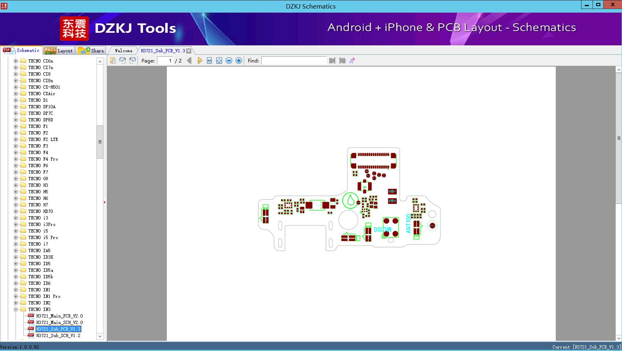
Task: Click the folder icon of TECNO IN3
Action: coord(23,309)
